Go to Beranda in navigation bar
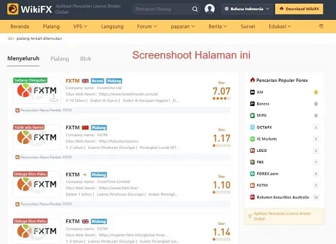 tap(20, 27)
